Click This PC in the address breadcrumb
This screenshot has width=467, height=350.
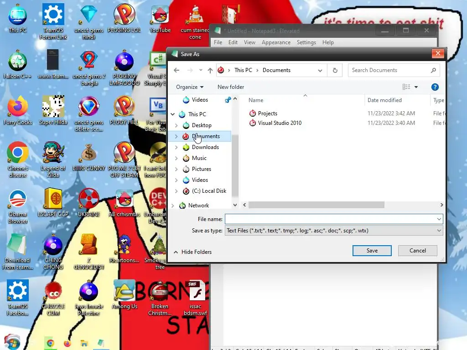point(243,70)
